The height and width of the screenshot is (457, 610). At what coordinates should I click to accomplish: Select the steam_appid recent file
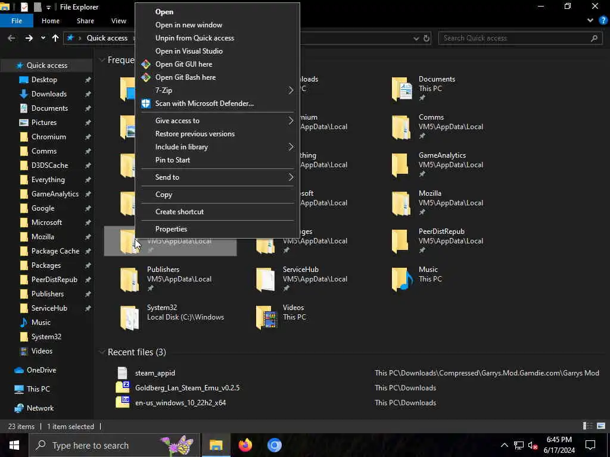click(155, 373)
